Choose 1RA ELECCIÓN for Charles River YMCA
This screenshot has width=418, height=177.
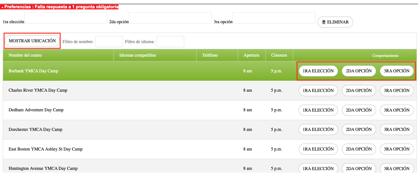click(x=318, y=91)
